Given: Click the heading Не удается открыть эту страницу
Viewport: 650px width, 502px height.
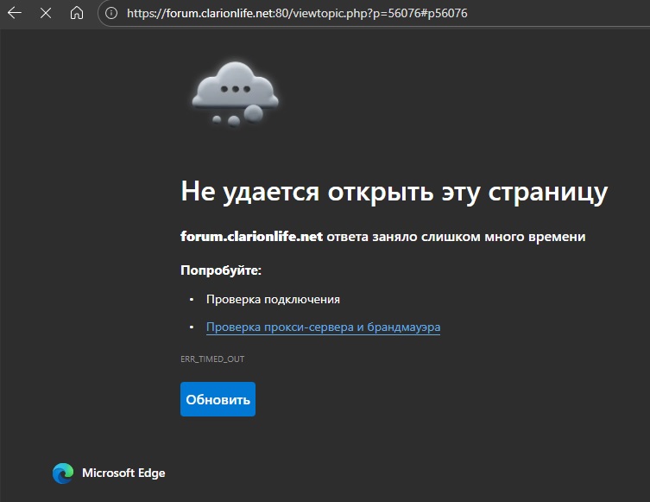Looking at the screenshot, I should [x=394, y=192].
